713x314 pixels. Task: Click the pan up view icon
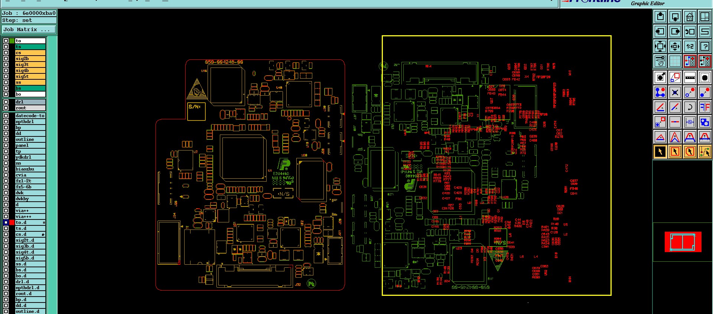pos(660,17)
